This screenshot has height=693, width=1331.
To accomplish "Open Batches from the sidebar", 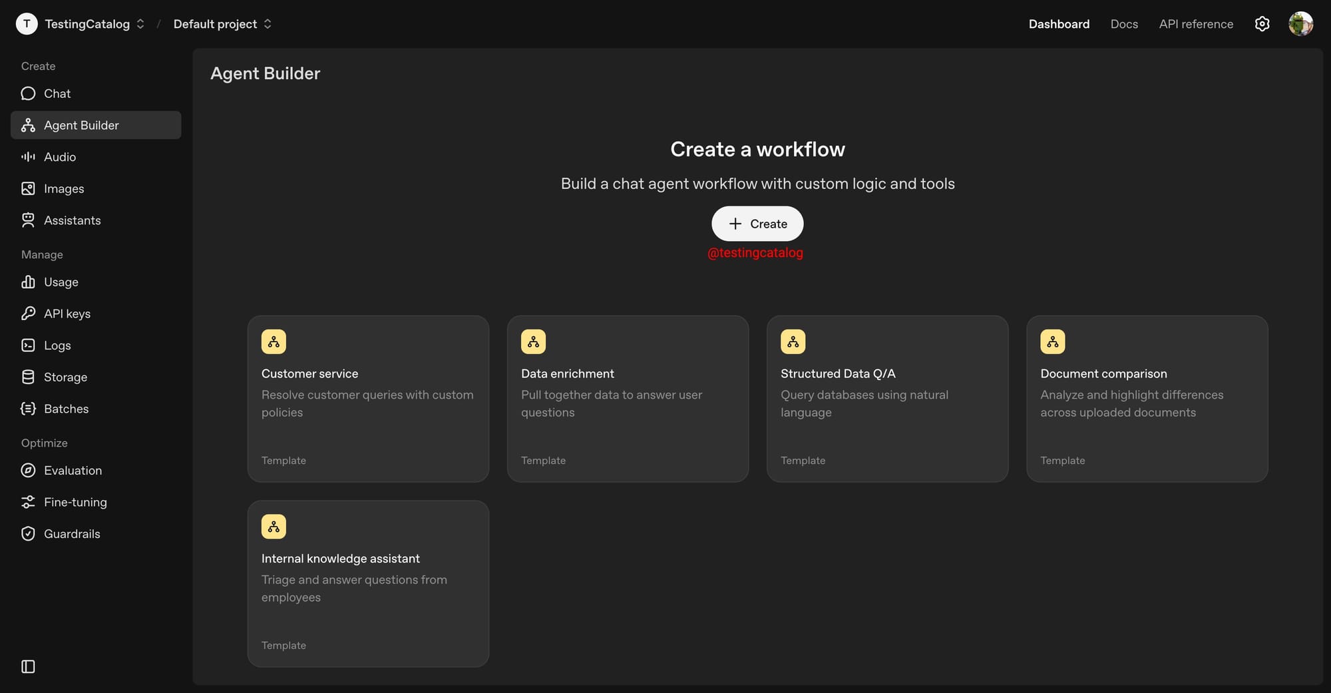I will (66, 408).
